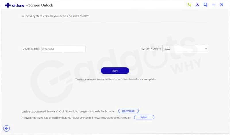Close the Screen Unlock window
This screenshot has height=135, width=230.
click(221, 5)
